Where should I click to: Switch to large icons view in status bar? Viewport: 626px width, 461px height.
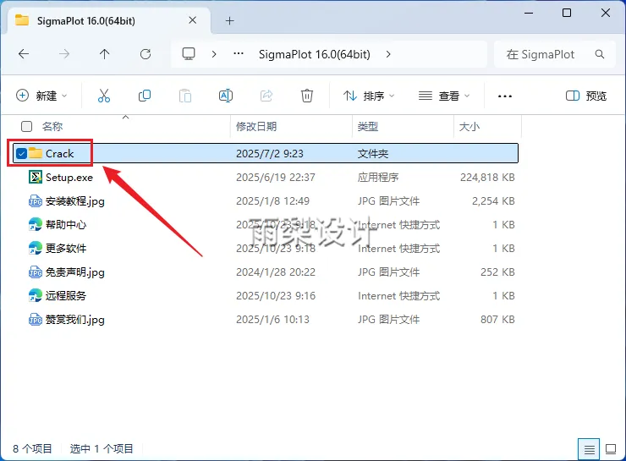(611, 449)
